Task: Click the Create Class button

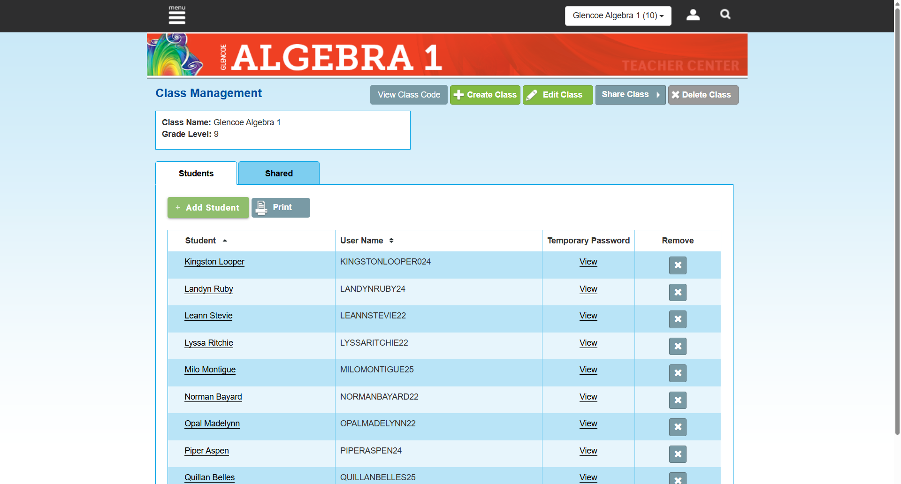Action: [x=485, y=95]
